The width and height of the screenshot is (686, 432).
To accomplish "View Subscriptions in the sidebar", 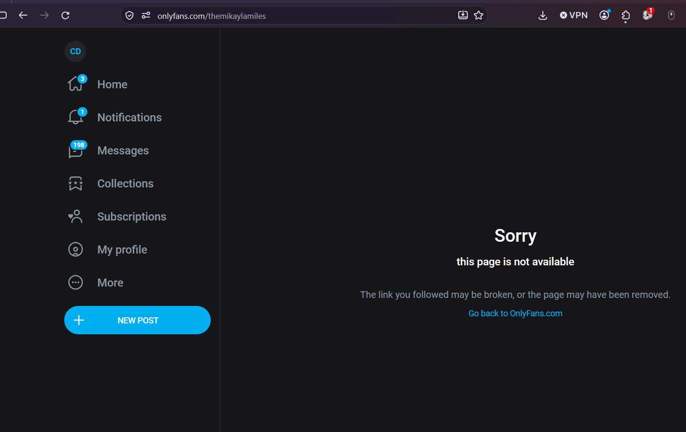I will (117, 217).
